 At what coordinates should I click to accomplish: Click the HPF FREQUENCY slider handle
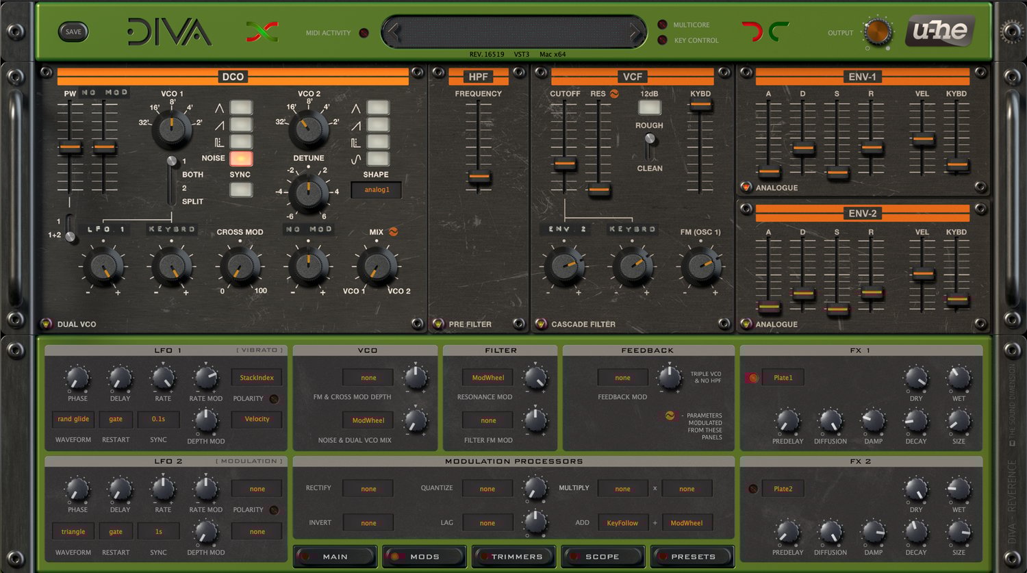pyautogui.click(x=479, y=177)
